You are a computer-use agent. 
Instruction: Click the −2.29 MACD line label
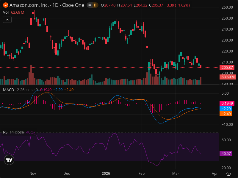tap(226, 109)
